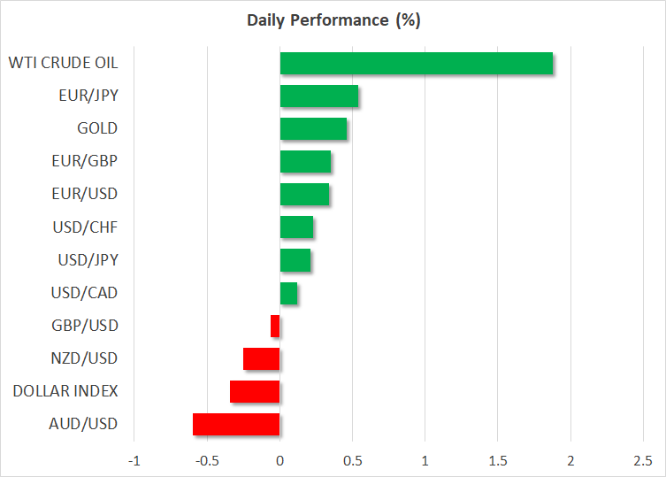Select the -1 tick label on axis

pos(134,460)
